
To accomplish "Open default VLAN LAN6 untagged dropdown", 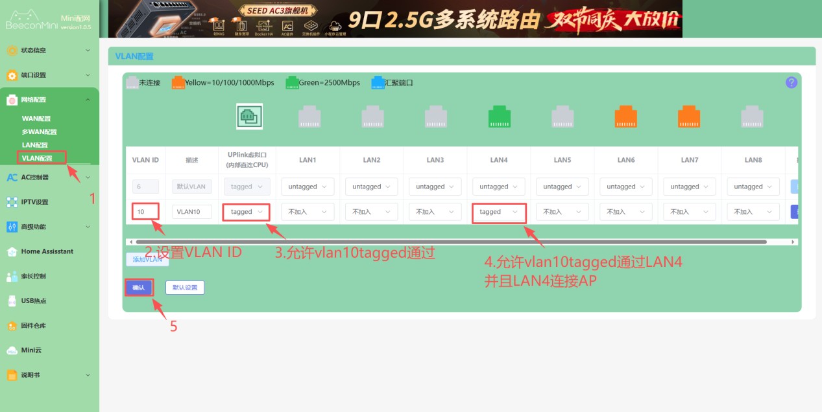I will point(626,187).
